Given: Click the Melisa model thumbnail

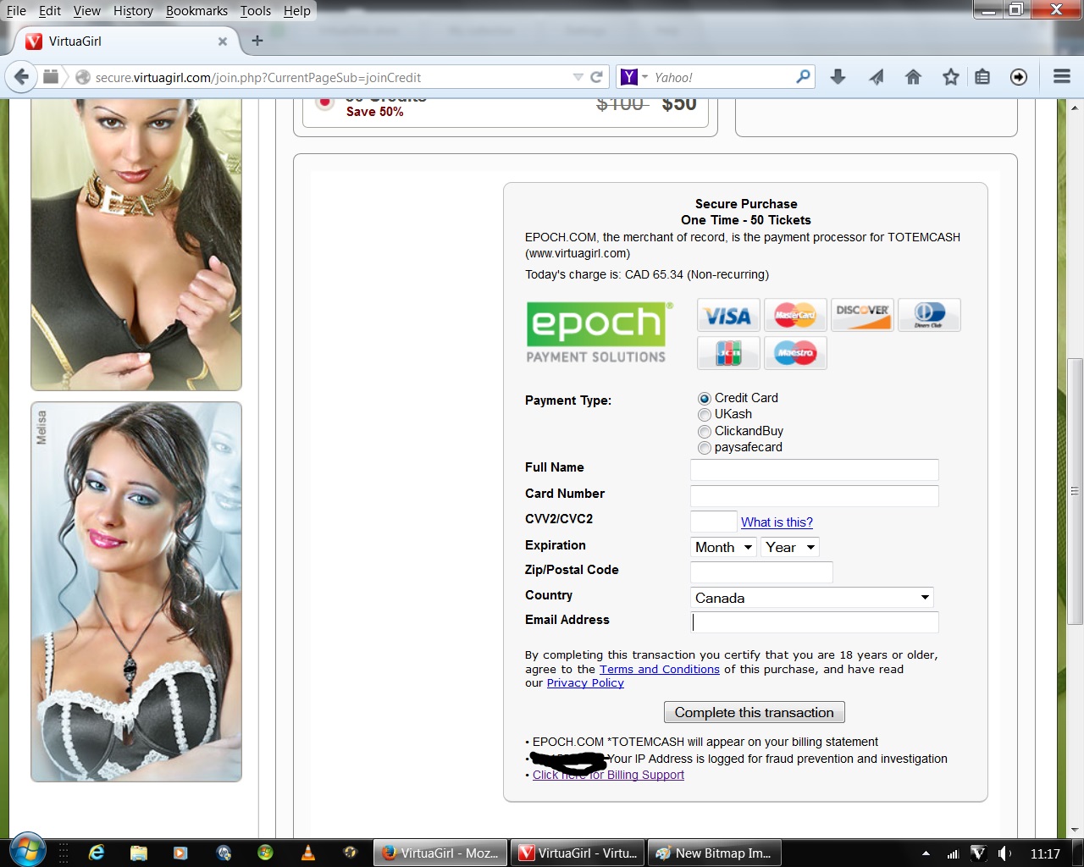Looking at the screenshot, I should tap(136, 592).
